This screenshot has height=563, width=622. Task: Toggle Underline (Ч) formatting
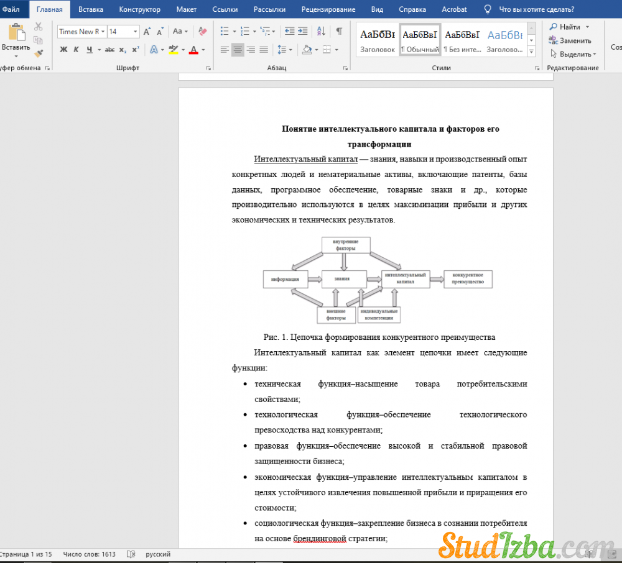click(x=89, y=50)
